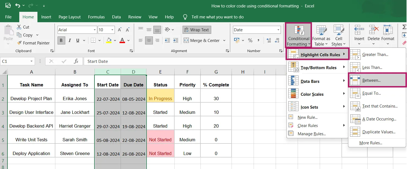The height and width of the screenshot is (169, 407).
Task: Click the Format cells button
Action: [388, 35]
